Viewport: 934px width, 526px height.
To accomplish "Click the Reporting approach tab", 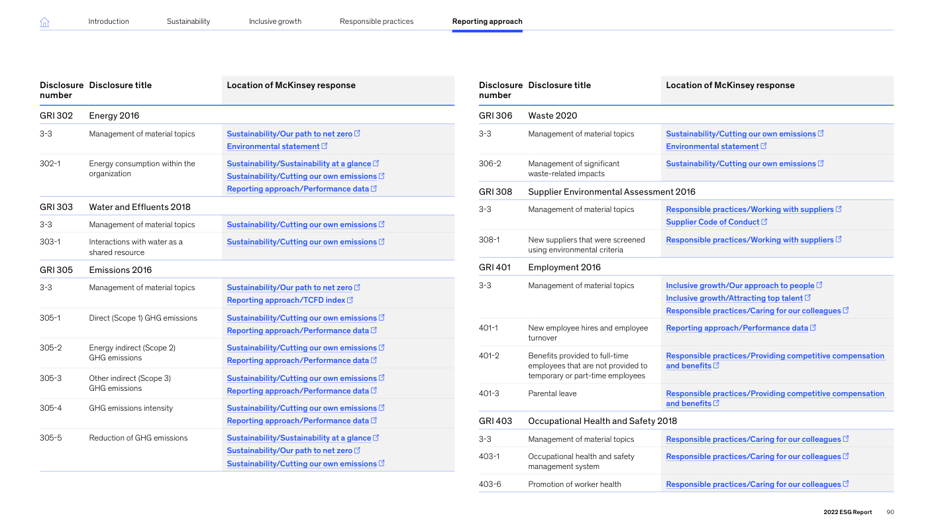I will [x=487, y=21].
